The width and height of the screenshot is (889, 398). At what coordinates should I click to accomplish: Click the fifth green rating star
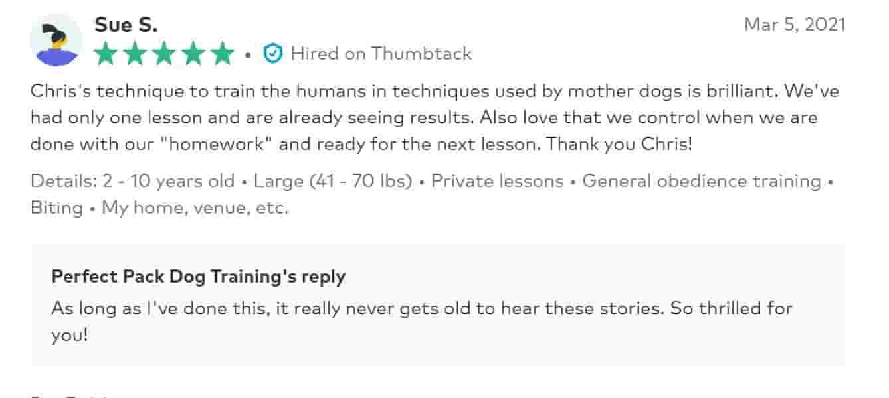223,54
